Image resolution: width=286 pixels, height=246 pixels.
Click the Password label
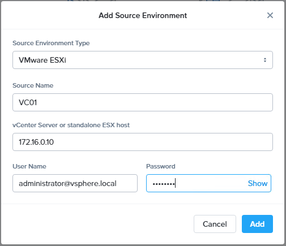[x=161, y=166]
